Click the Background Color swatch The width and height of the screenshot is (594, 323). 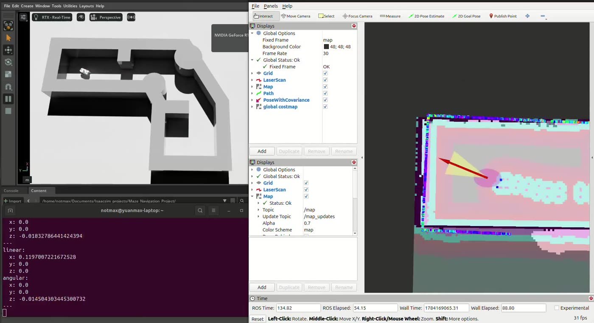(326, 47)
